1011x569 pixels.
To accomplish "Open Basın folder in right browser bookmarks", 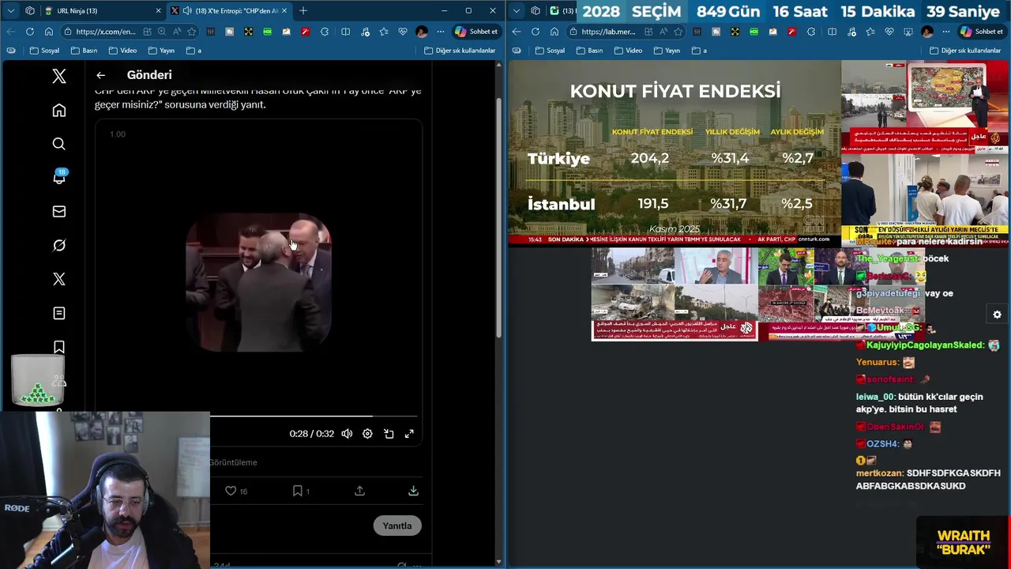I will tap(589, 51).
